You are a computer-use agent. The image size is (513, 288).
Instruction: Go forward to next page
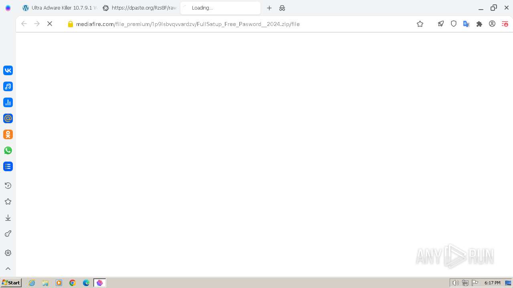(37, 24)
